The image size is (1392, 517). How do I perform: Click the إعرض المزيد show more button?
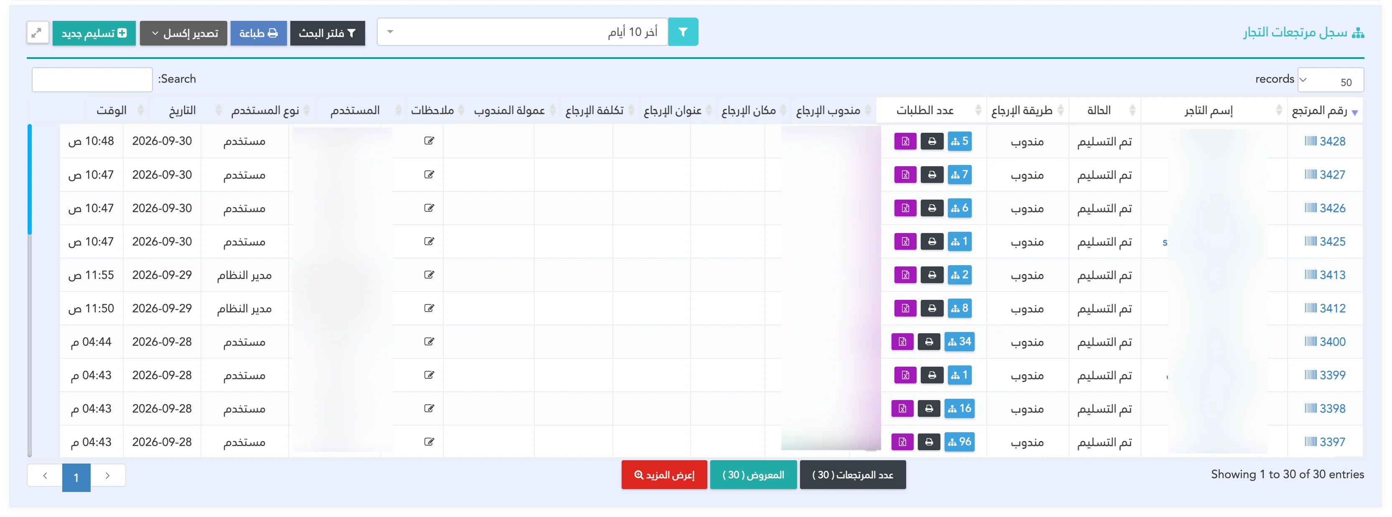(x=664, y=475)
